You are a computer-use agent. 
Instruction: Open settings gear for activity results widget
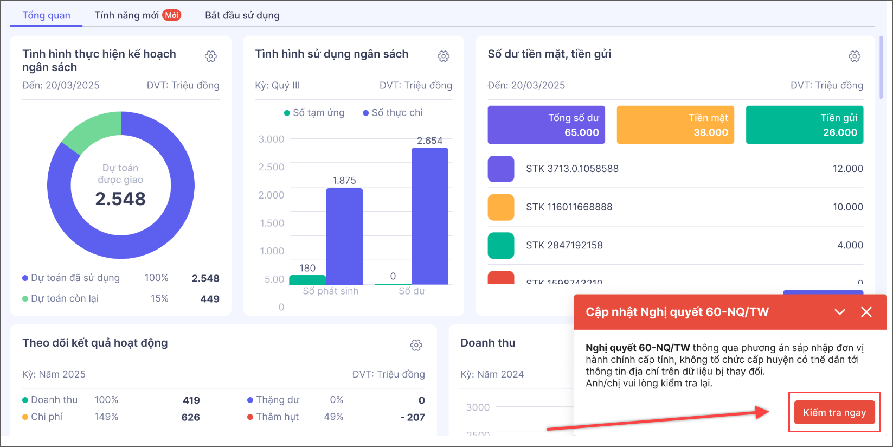pyautogui.click(x=416, y=346)
